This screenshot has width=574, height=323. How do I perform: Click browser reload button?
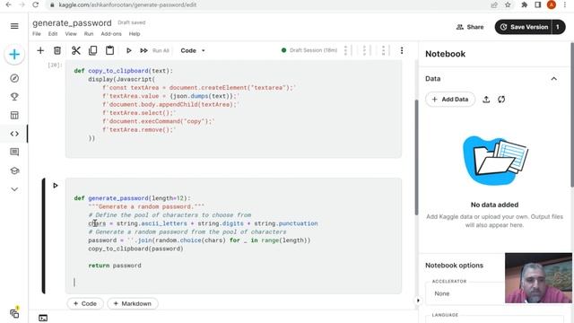pos(36,4)
